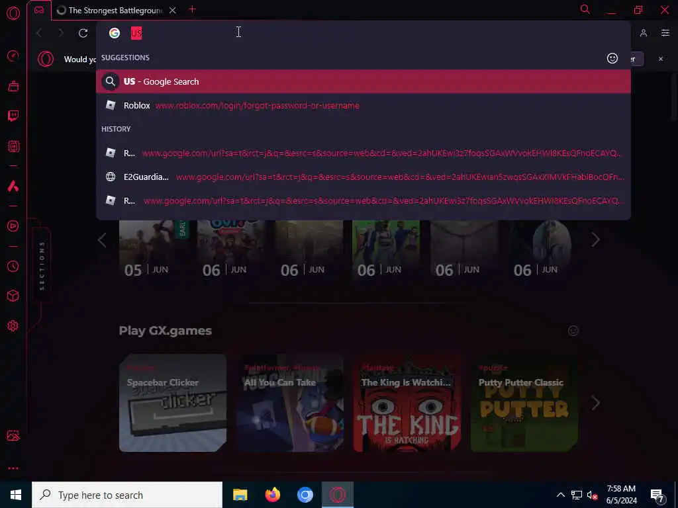Open the Opera main menu logo
Viewport: 678px width, 508px height.
pyautogui.click(x=13, y=13)
